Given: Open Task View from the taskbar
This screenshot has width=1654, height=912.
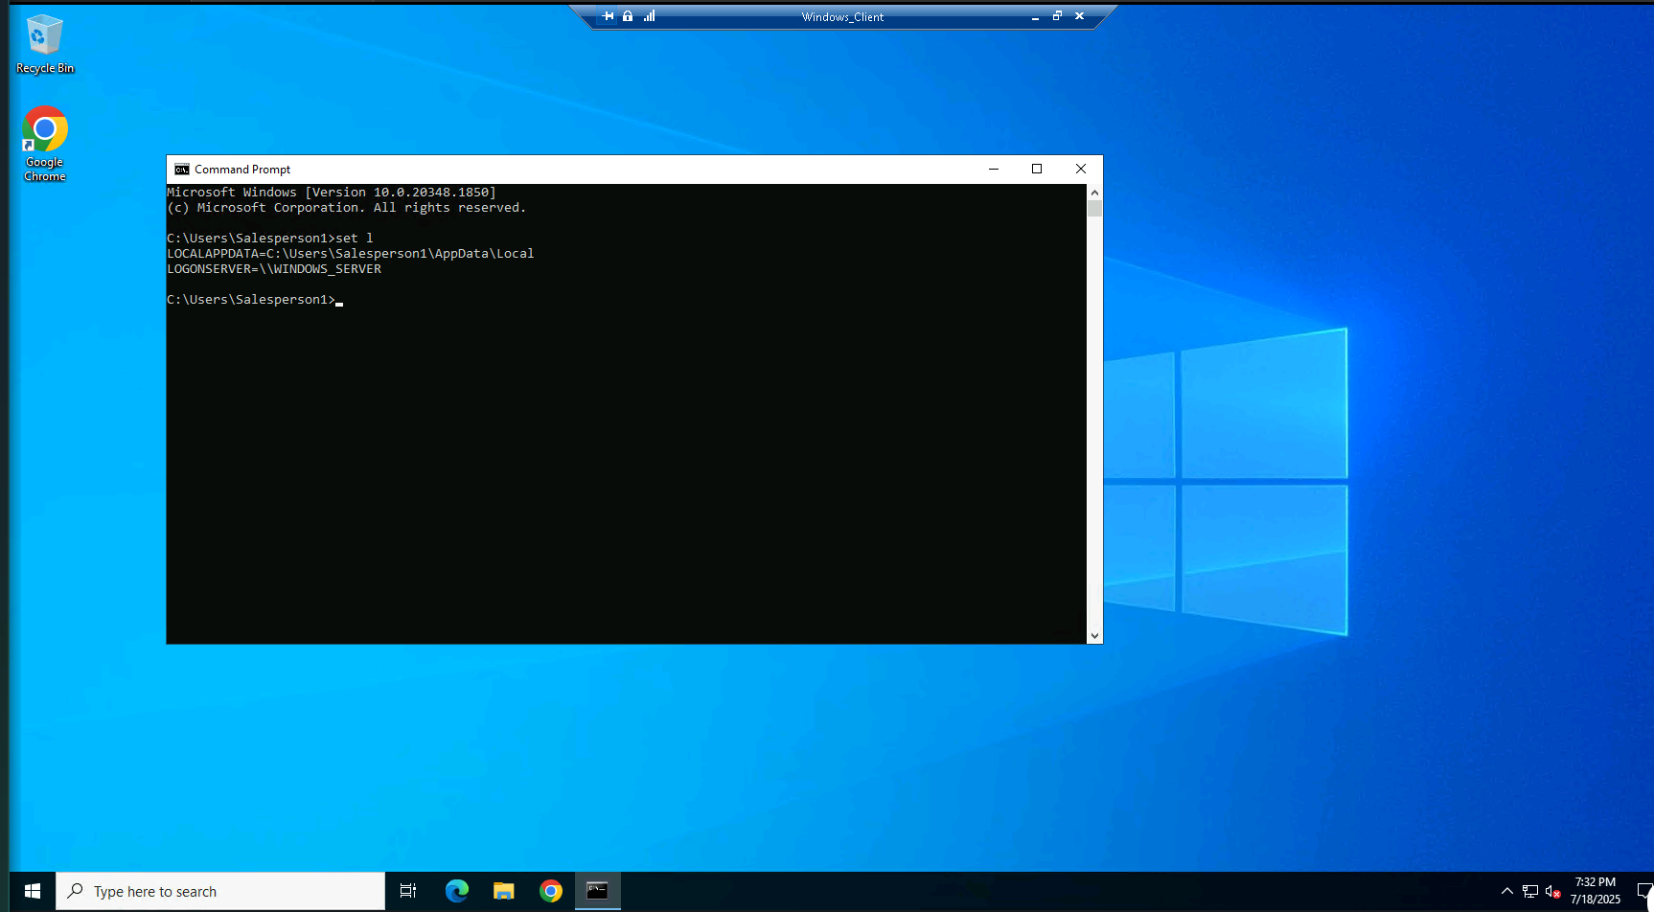Looking at the screenshot, I should pos(408,891).
